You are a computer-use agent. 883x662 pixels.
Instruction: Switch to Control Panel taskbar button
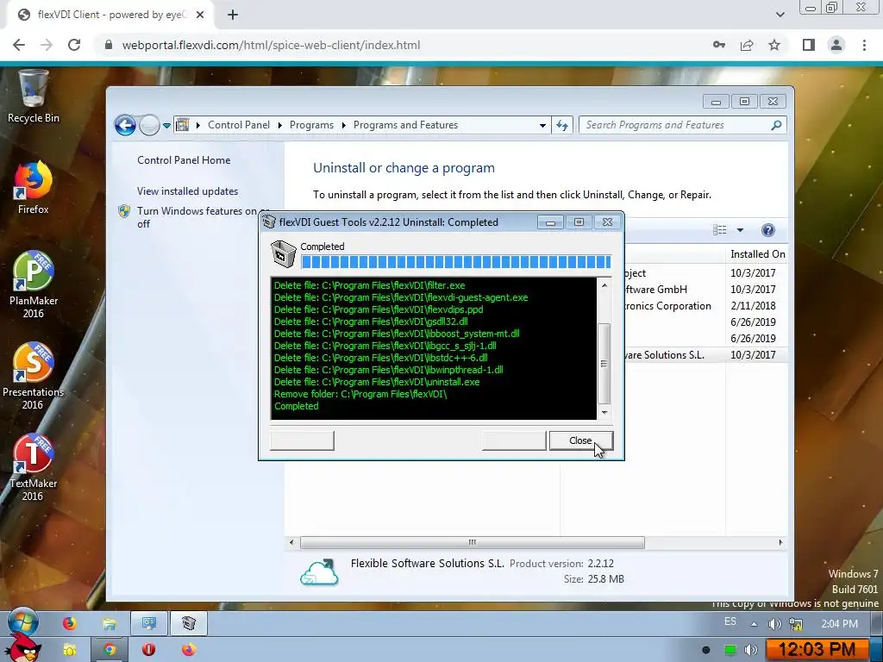click(x=148, y=623)
